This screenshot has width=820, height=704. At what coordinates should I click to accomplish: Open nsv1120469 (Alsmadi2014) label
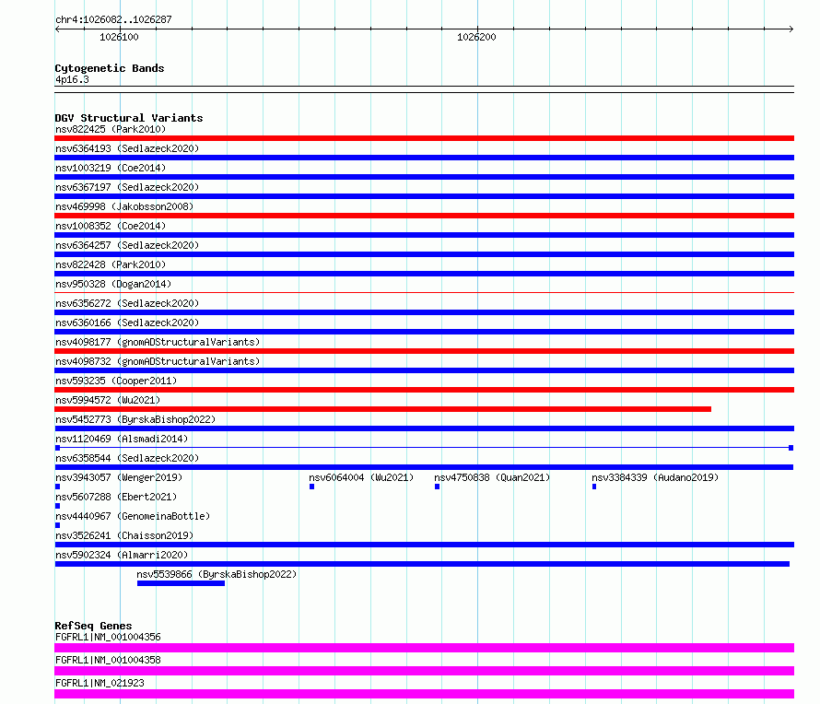click(x=122, y=439)
